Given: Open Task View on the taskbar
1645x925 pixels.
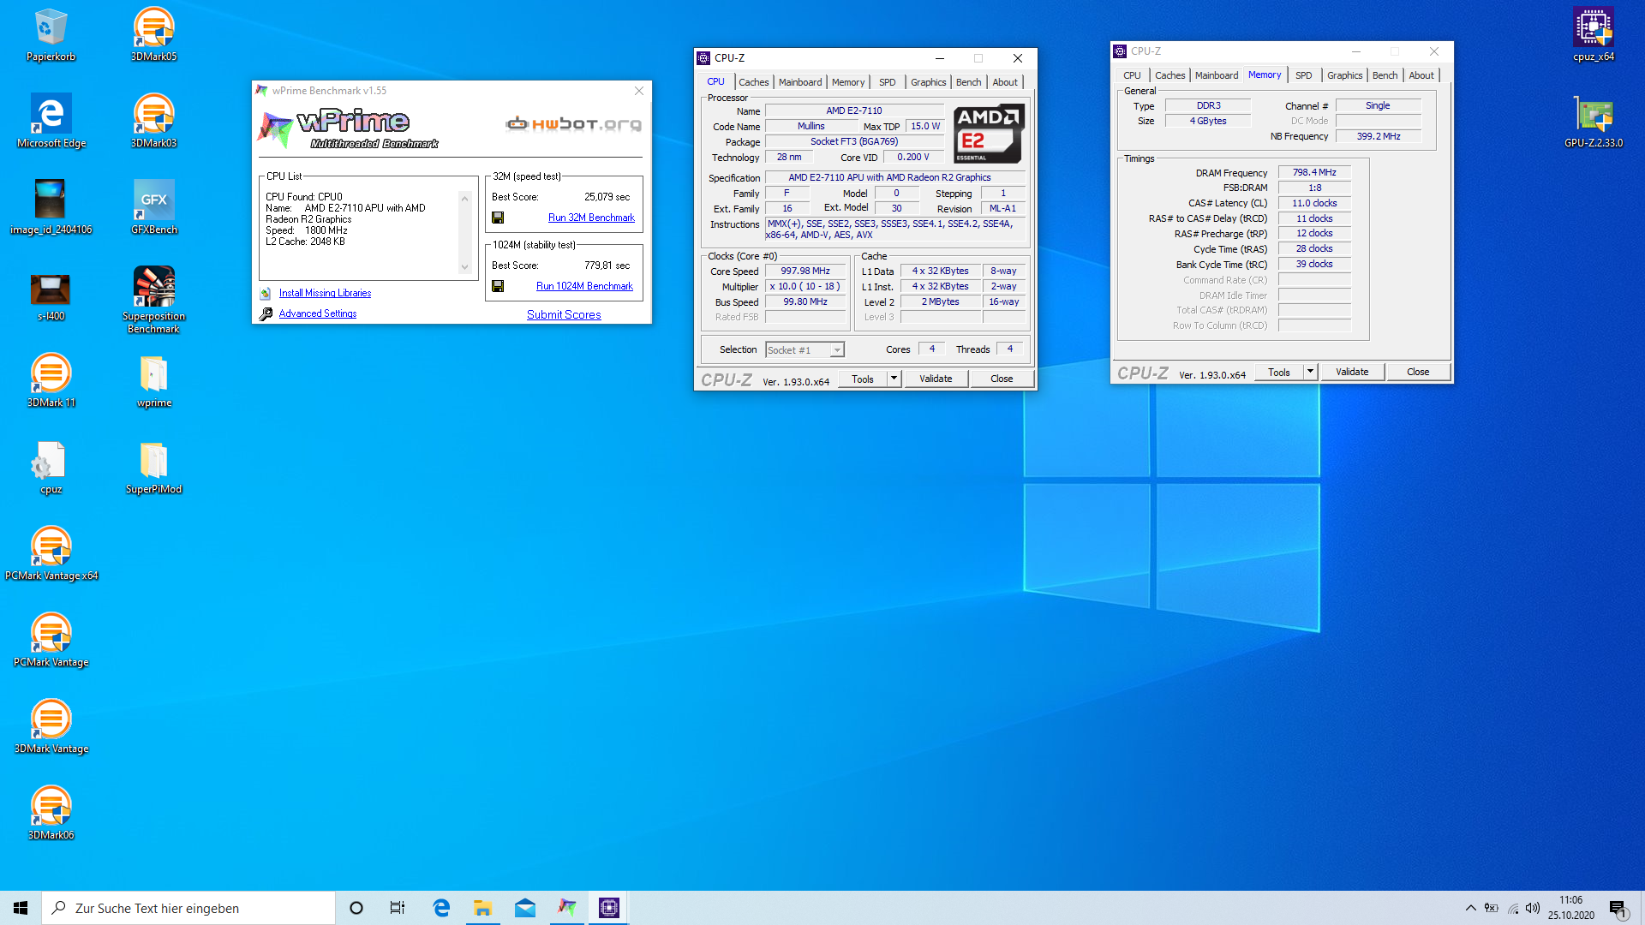Looking at the screenshot, I should 398,908.
